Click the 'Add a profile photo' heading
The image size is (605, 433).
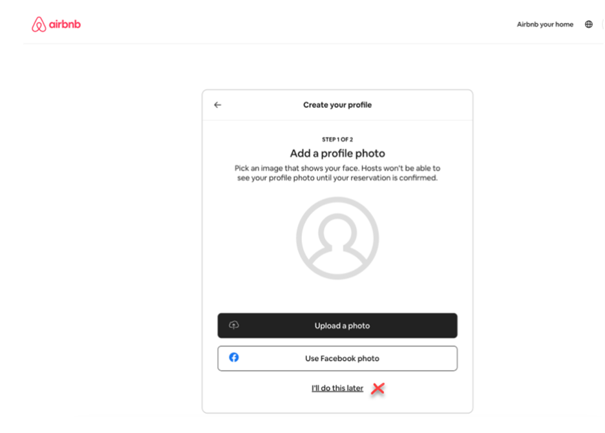click(337, 154)
